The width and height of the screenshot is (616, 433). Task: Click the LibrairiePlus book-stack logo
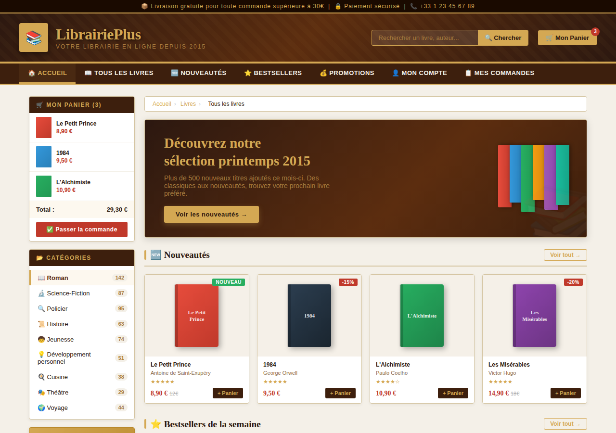coord(33,37)
